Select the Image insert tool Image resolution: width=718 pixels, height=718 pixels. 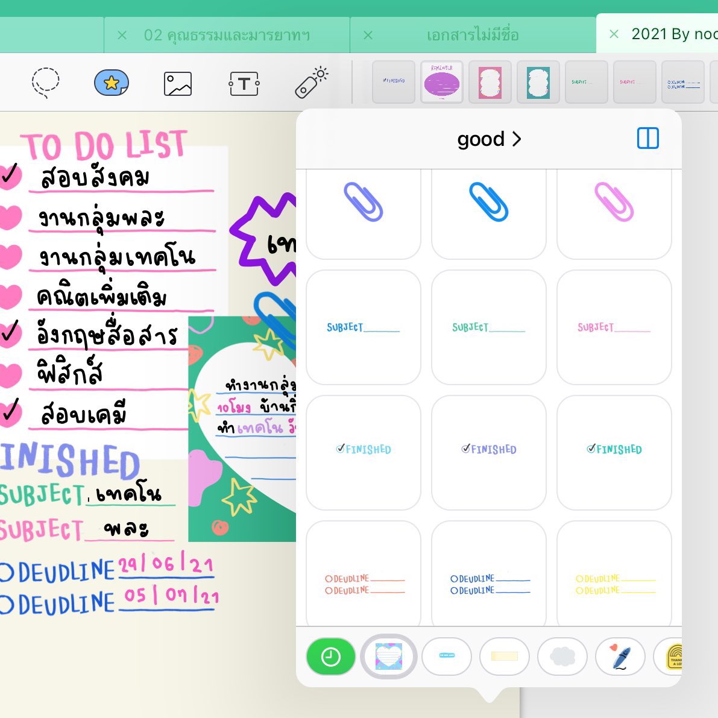[178, 84]
